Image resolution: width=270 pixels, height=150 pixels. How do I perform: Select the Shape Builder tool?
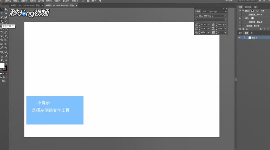2,40
